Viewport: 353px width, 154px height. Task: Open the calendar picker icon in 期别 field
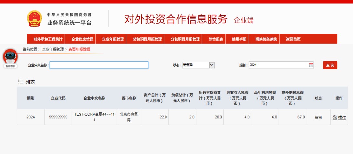(x=311, y=65)
